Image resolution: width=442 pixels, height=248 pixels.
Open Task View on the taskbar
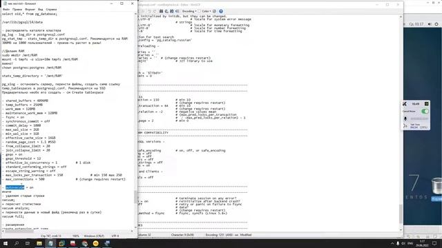[x=28, y=243]
